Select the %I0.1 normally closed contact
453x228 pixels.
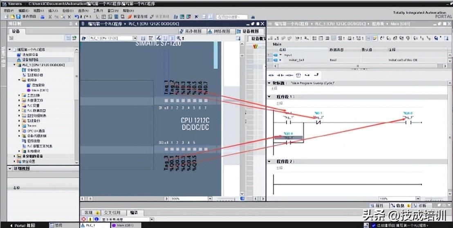coord(318,122)
